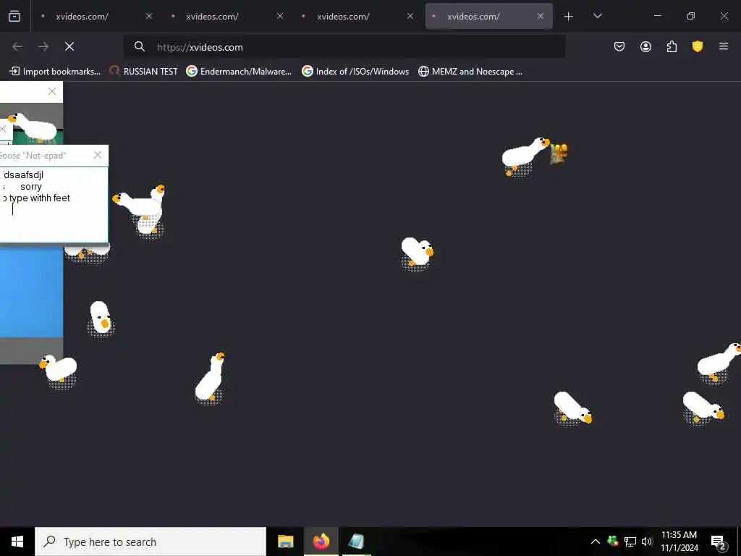741x556 pixels.
Task: Open the Windows Start menu
Action: (x=17, y=542)
